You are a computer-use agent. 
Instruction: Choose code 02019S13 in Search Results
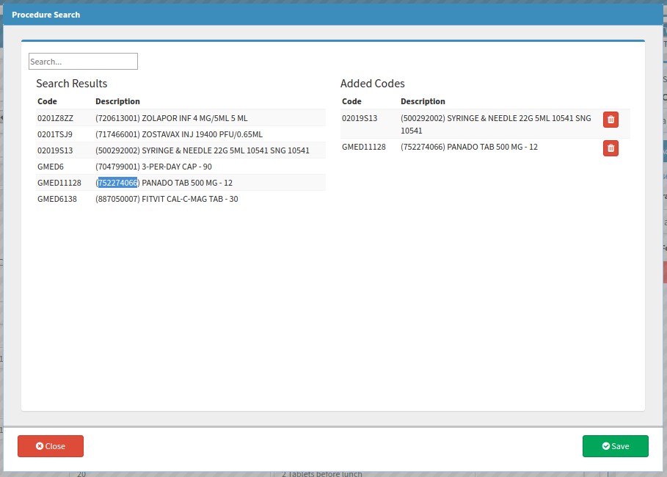(54, 150)
